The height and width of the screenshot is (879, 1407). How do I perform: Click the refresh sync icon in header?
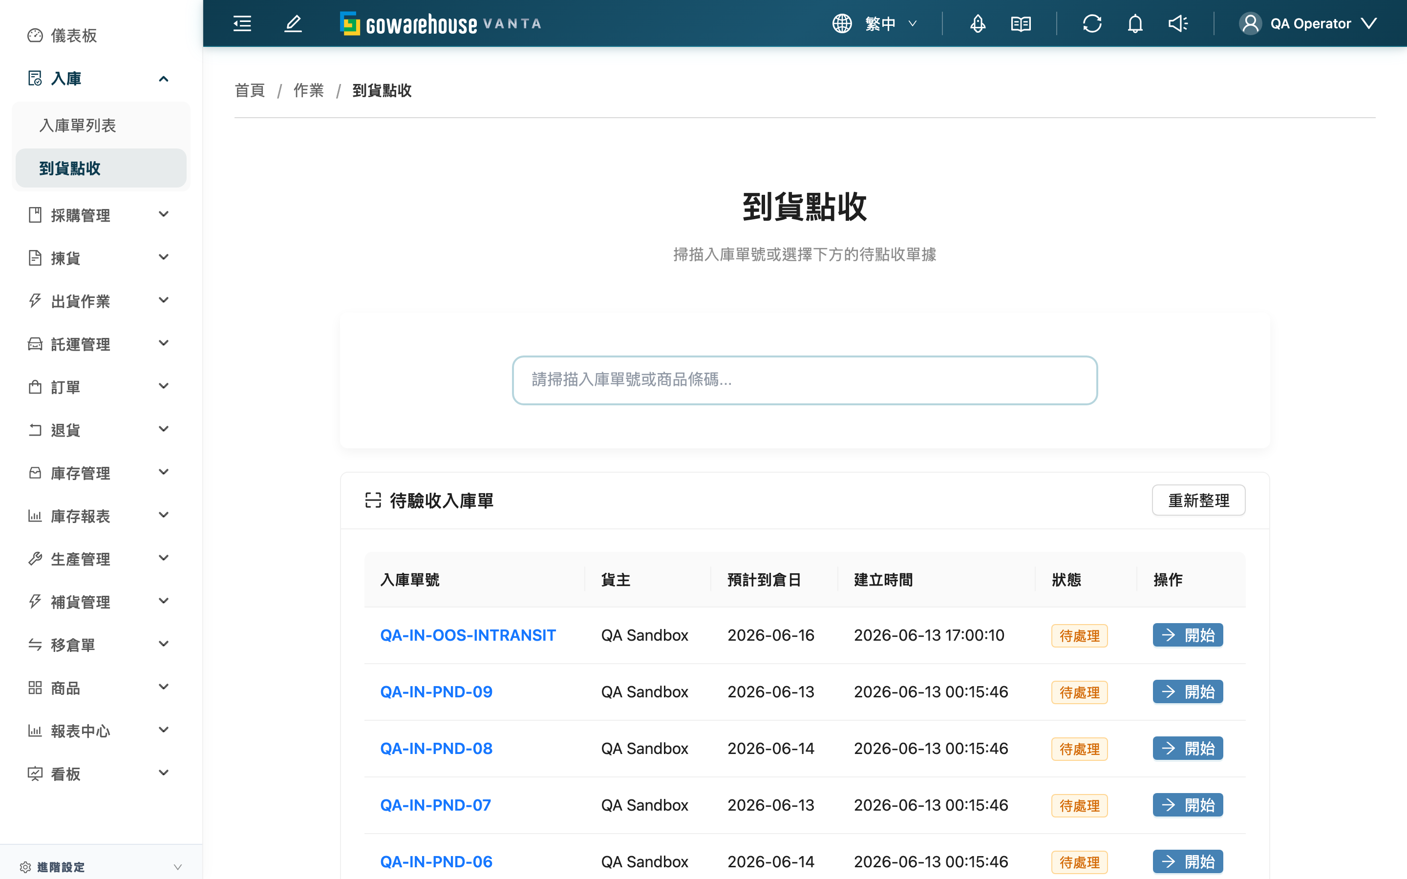(x=1092, y=23)
